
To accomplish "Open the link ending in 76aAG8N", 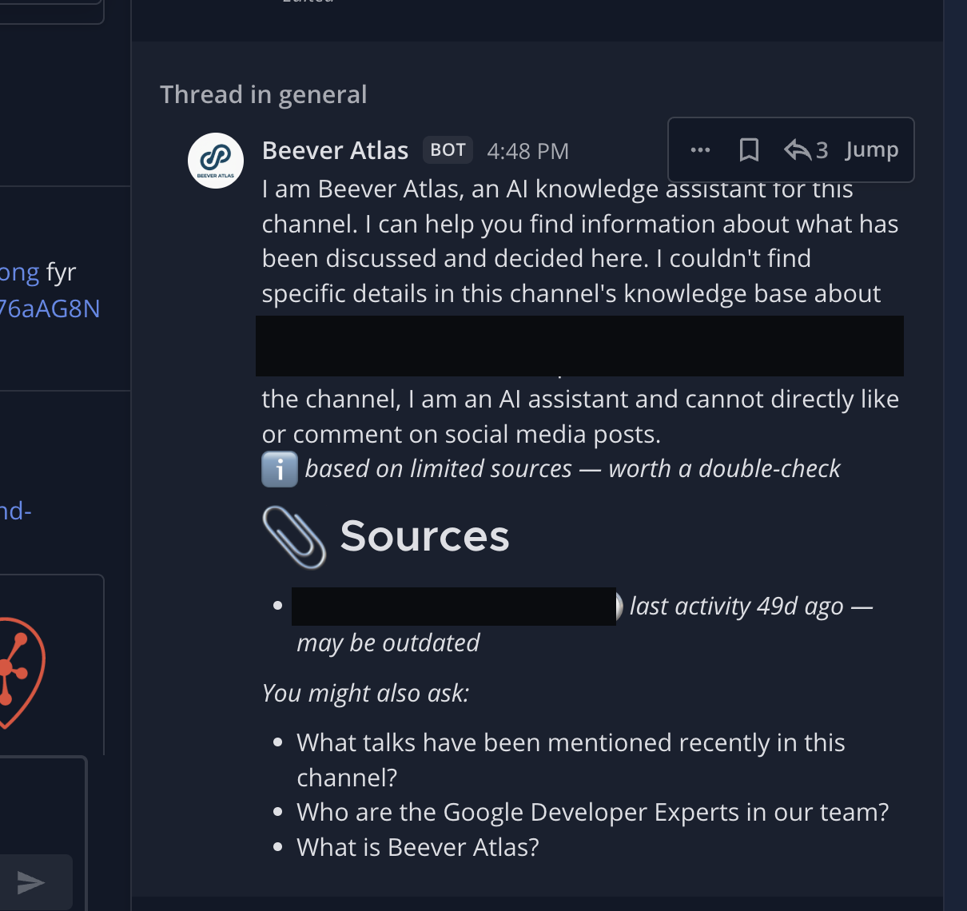I will [x=50, y=308].
